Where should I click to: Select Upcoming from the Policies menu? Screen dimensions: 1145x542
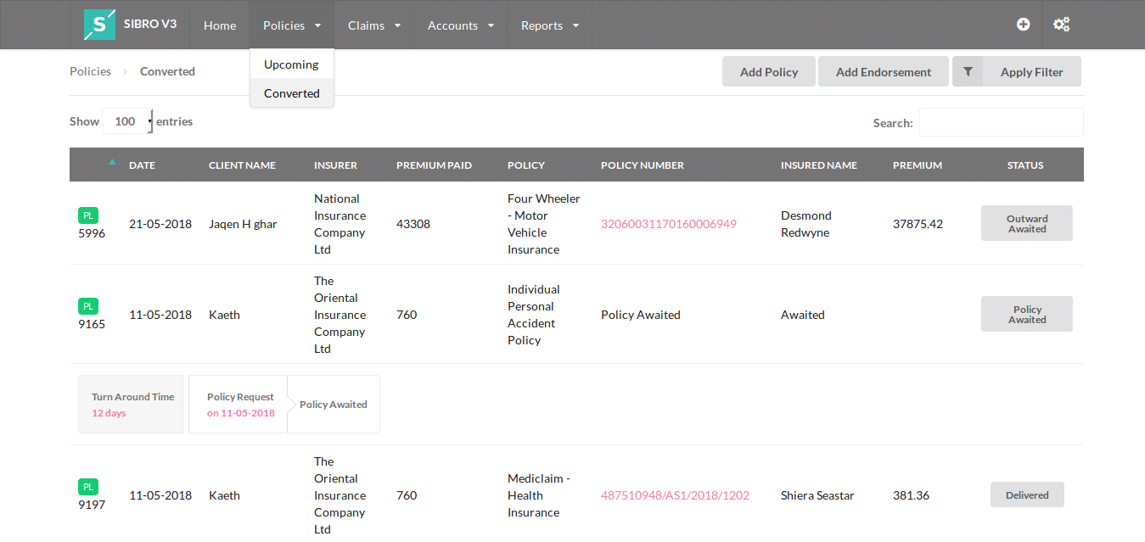[291, 64]
